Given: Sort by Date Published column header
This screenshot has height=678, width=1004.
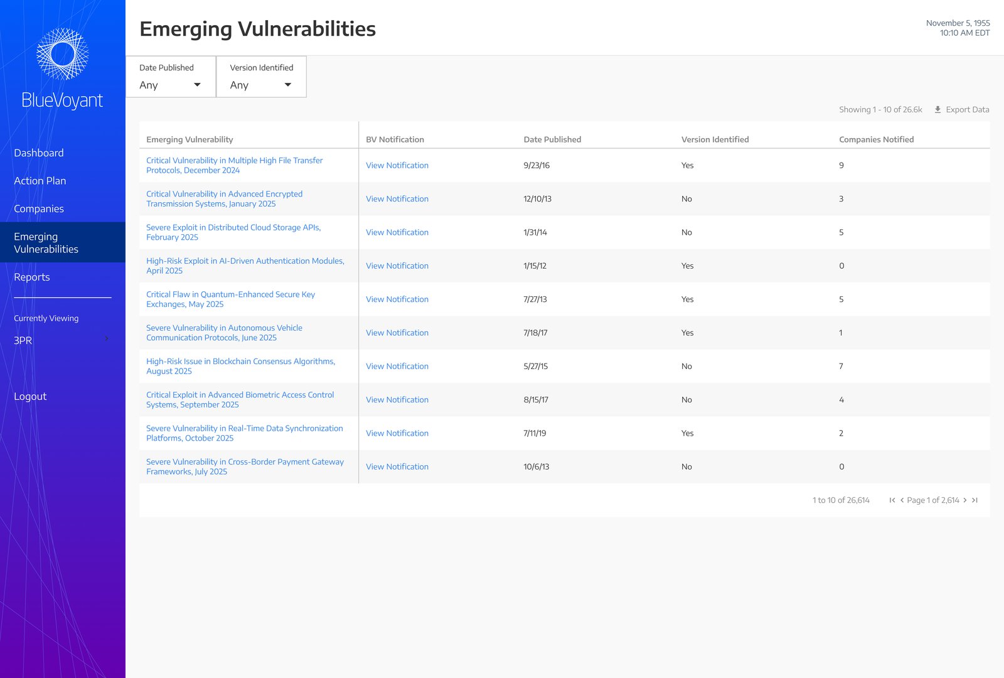Looking at the screenshot, I should click(x=552, y=139).
